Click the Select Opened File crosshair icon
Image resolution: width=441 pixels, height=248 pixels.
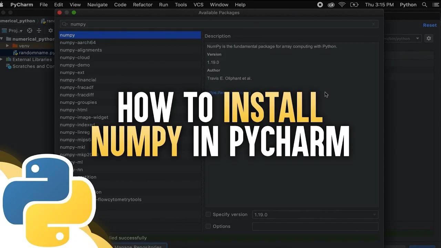tap(30, 30)
